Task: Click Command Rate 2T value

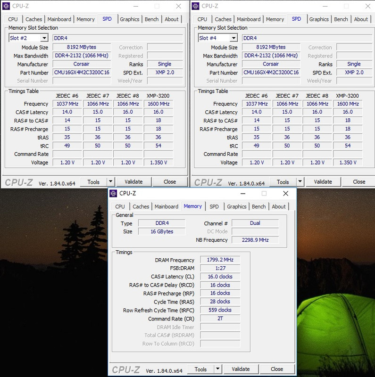Action: click(220, 319)
